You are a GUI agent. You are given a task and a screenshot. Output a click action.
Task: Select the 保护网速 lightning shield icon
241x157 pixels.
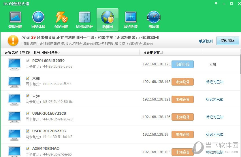tap(61, 20)
